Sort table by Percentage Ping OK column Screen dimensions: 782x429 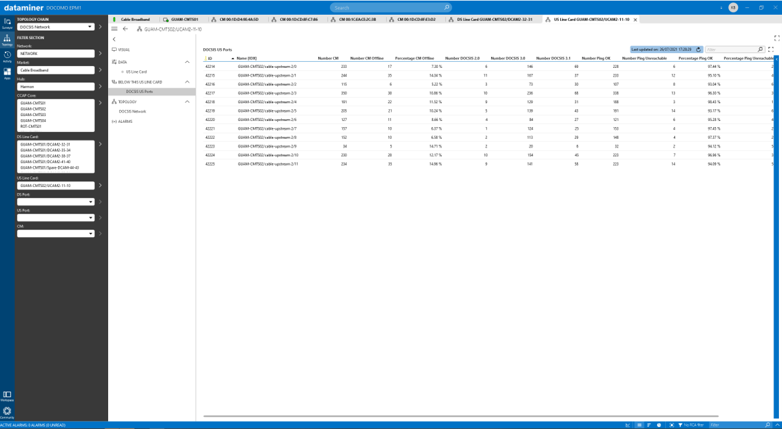coord(696,58)
